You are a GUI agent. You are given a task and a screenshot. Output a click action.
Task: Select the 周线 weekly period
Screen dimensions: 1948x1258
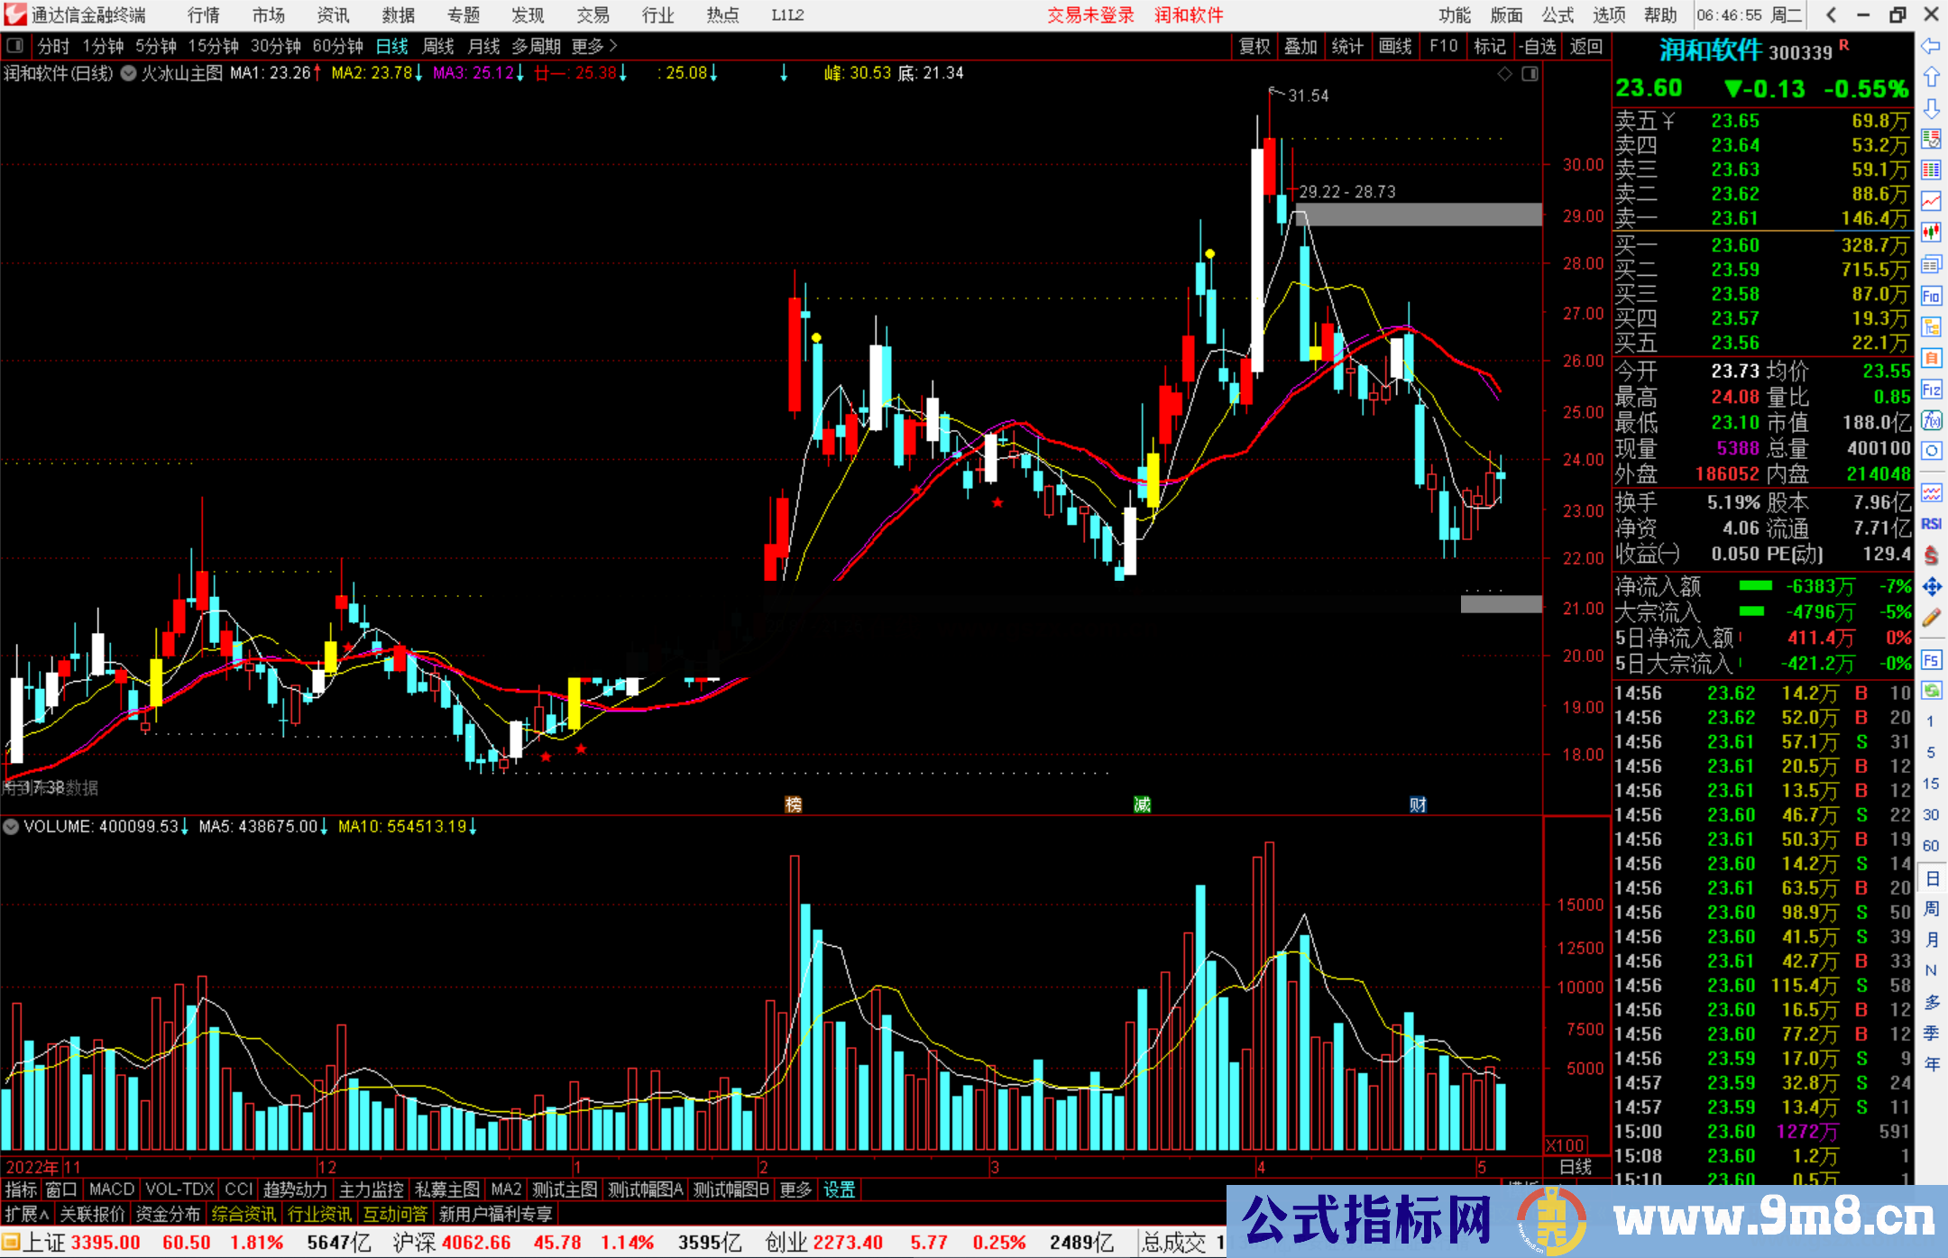coord(438,46)
